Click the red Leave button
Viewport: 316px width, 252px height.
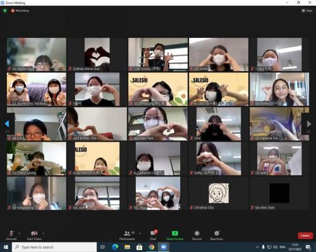pos(305,236)
